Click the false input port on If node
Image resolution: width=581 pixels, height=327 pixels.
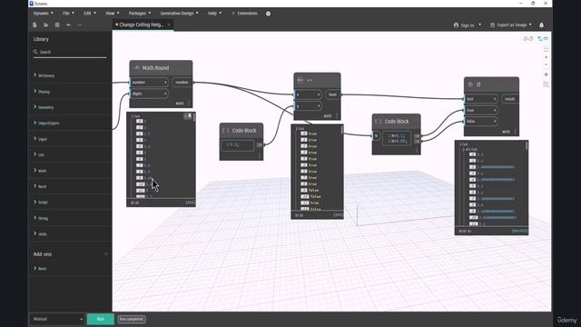(x=480, y=121)
